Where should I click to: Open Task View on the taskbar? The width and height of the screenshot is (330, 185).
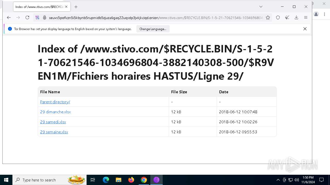(93, 180)
